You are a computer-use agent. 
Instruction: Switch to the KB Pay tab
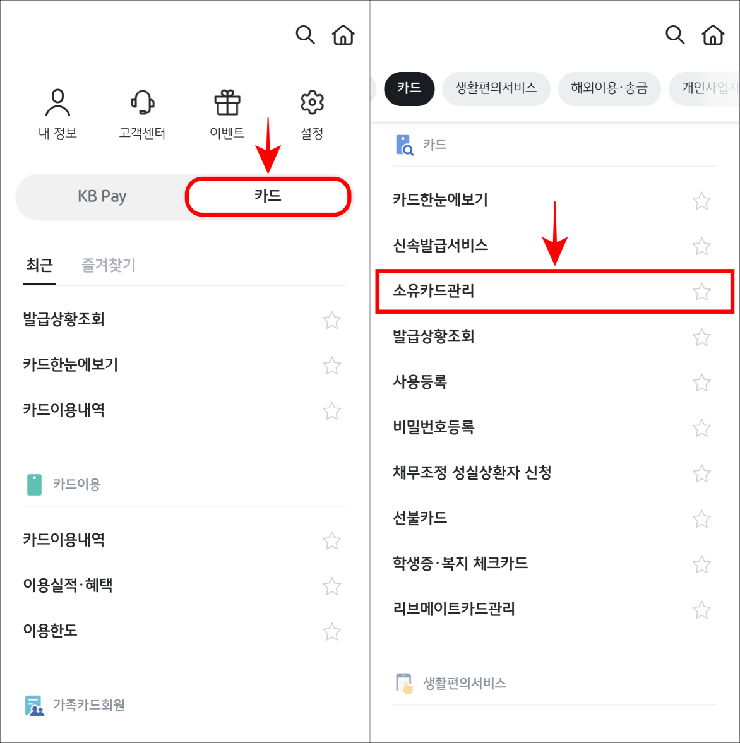[101, 196]
